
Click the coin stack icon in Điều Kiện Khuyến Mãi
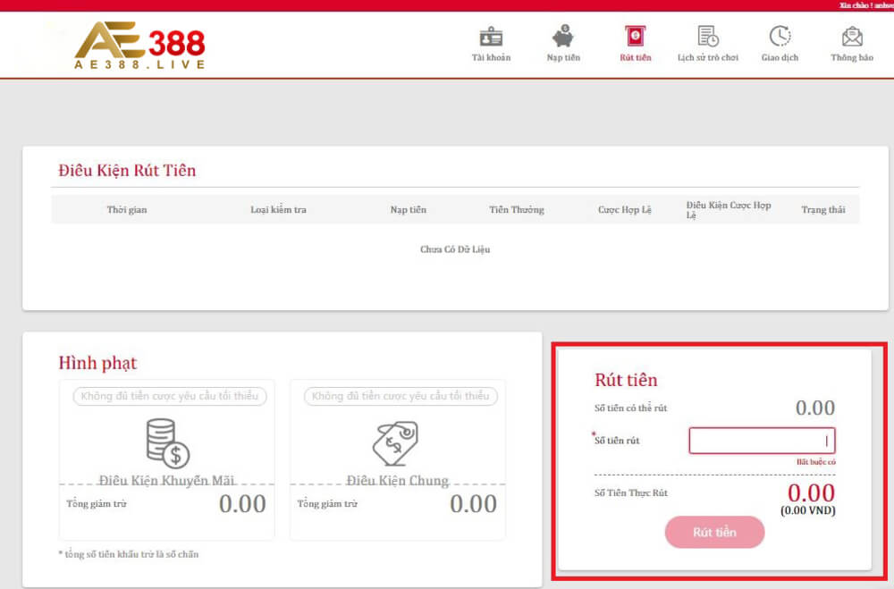(x=167, y=442)
